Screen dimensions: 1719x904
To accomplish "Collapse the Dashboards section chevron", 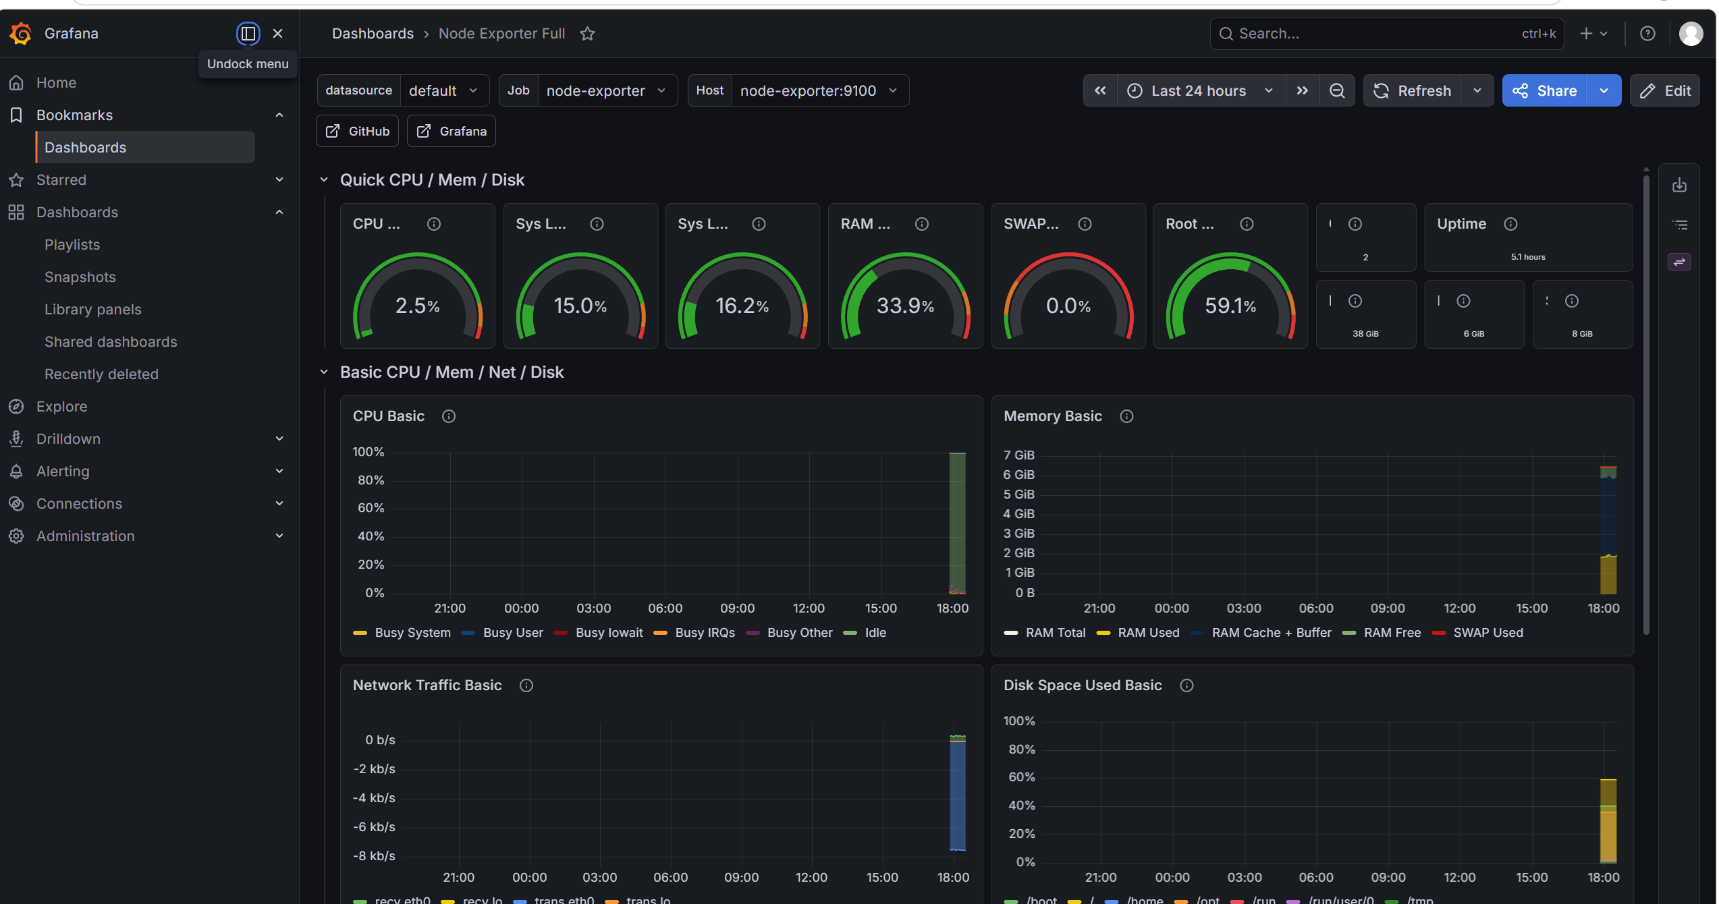I will 279,212.
